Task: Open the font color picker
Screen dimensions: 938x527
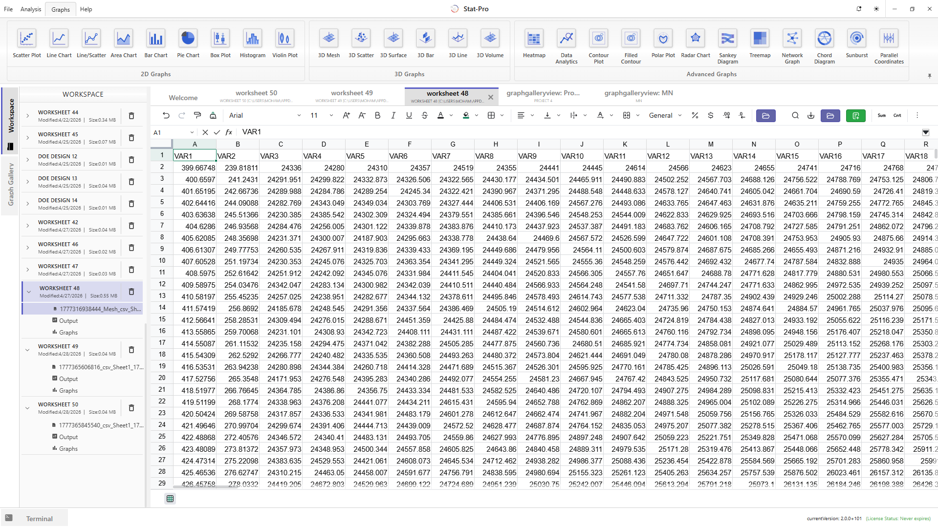Action: click(x=440, y=115)
